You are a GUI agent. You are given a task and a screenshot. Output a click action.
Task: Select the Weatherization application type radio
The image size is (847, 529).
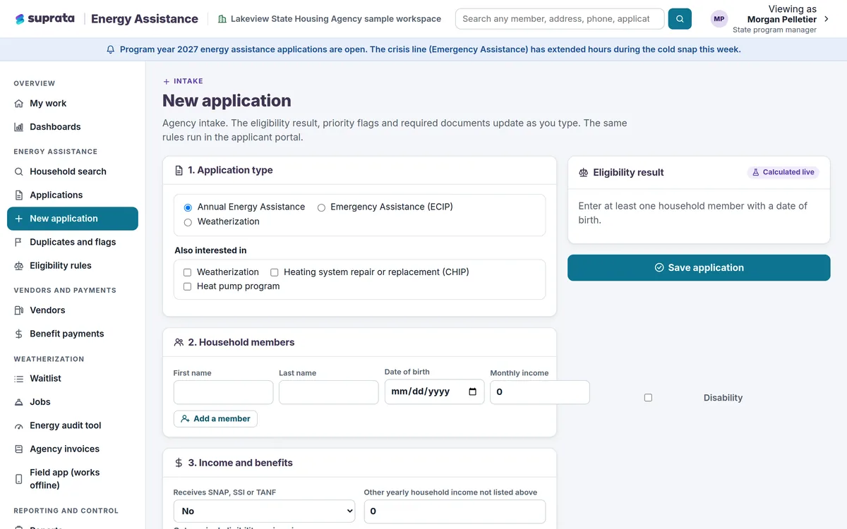click(188, 222)
